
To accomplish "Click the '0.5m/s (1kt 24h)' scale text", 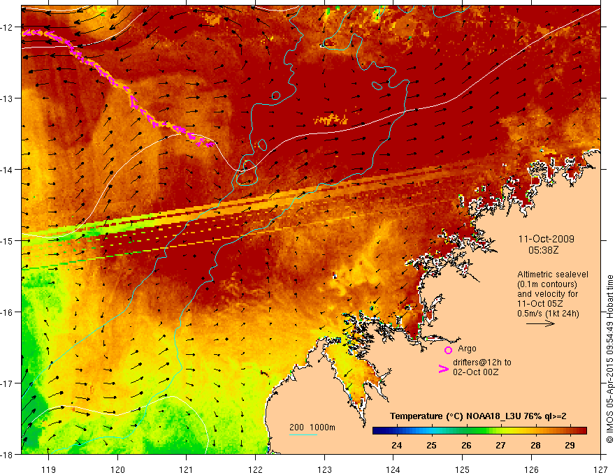I will pos(548,313).
